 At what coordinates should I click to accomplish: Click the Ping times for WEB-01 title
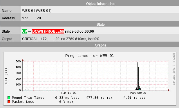click(x=89, y=56)
